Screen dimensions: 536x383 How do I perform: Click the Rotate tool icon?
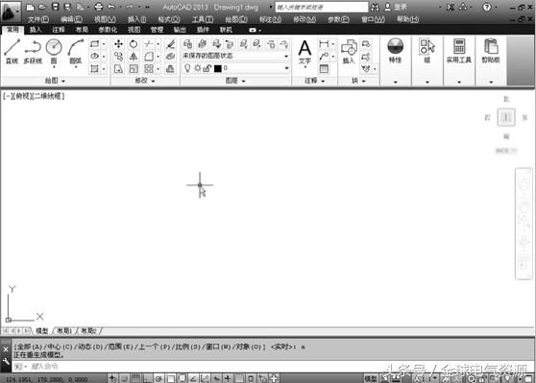(134, 44)
